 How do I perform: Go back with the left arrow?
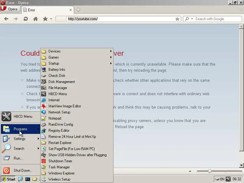pos(6,19)
